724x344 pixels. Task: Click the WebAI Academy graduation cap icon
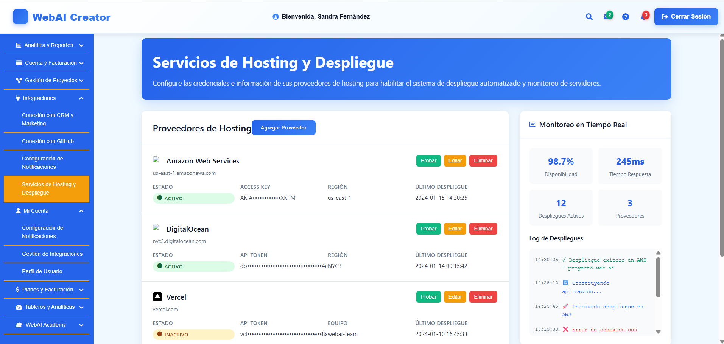19,325
